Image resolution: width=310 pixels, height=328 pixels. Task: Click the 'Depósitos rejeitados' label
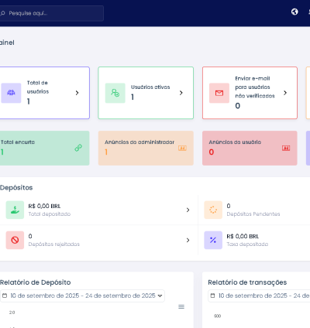click(x=54, y=244)
